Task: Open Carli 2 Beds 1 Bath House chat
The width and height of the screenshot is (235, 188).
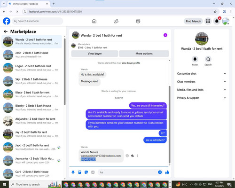Action: (x=32, y=173)
